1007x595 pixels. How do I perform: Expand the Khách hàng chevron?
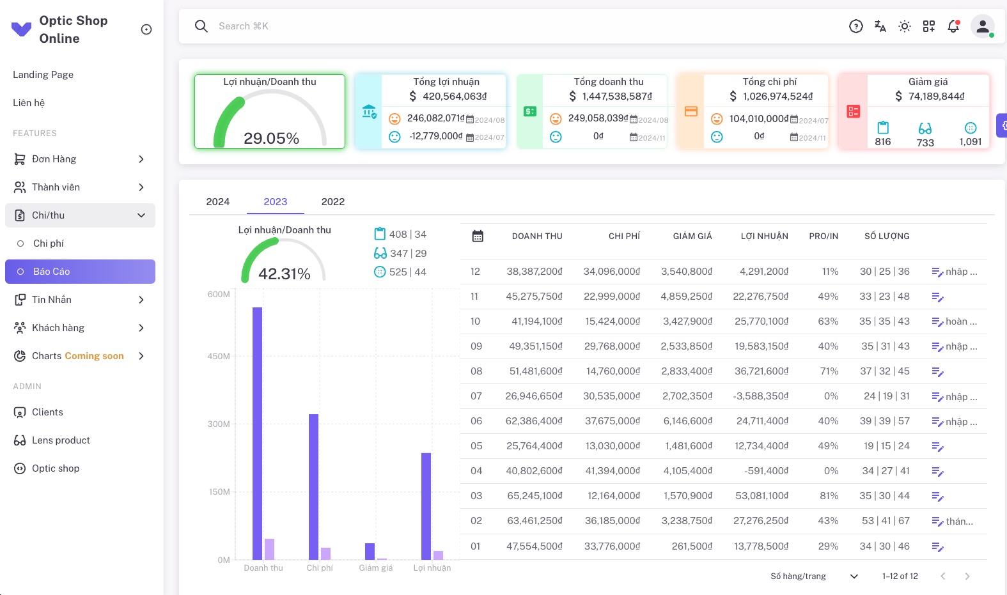click(141, 328)
